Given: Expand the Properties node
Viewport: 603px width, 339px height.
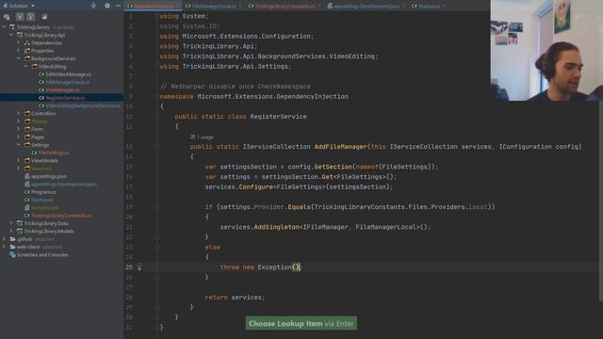Looking at the screenshot, I should coord(19,51).
